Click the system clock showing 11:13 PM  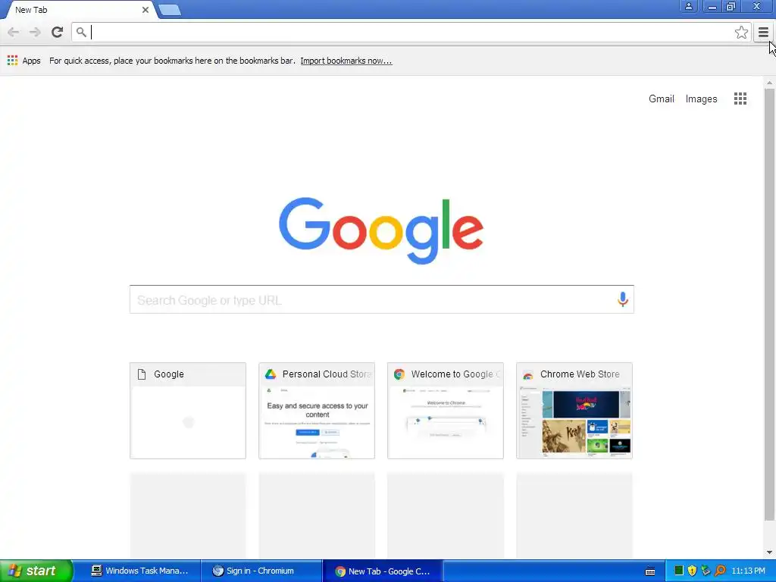point(748,571)
